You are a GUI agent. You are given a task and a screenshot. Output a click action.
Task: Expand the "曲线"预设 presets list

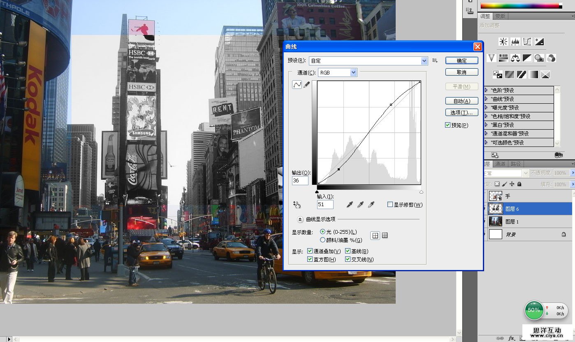tap(486, 99)
